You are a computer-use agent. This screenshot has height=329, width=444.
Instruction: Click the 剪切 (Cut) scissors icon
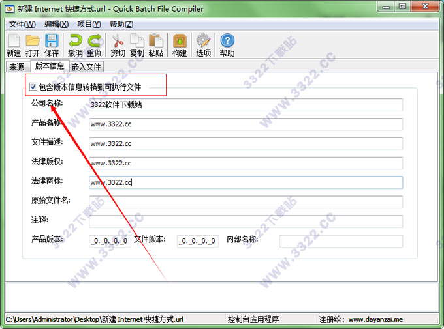click(x=118, y=40)
